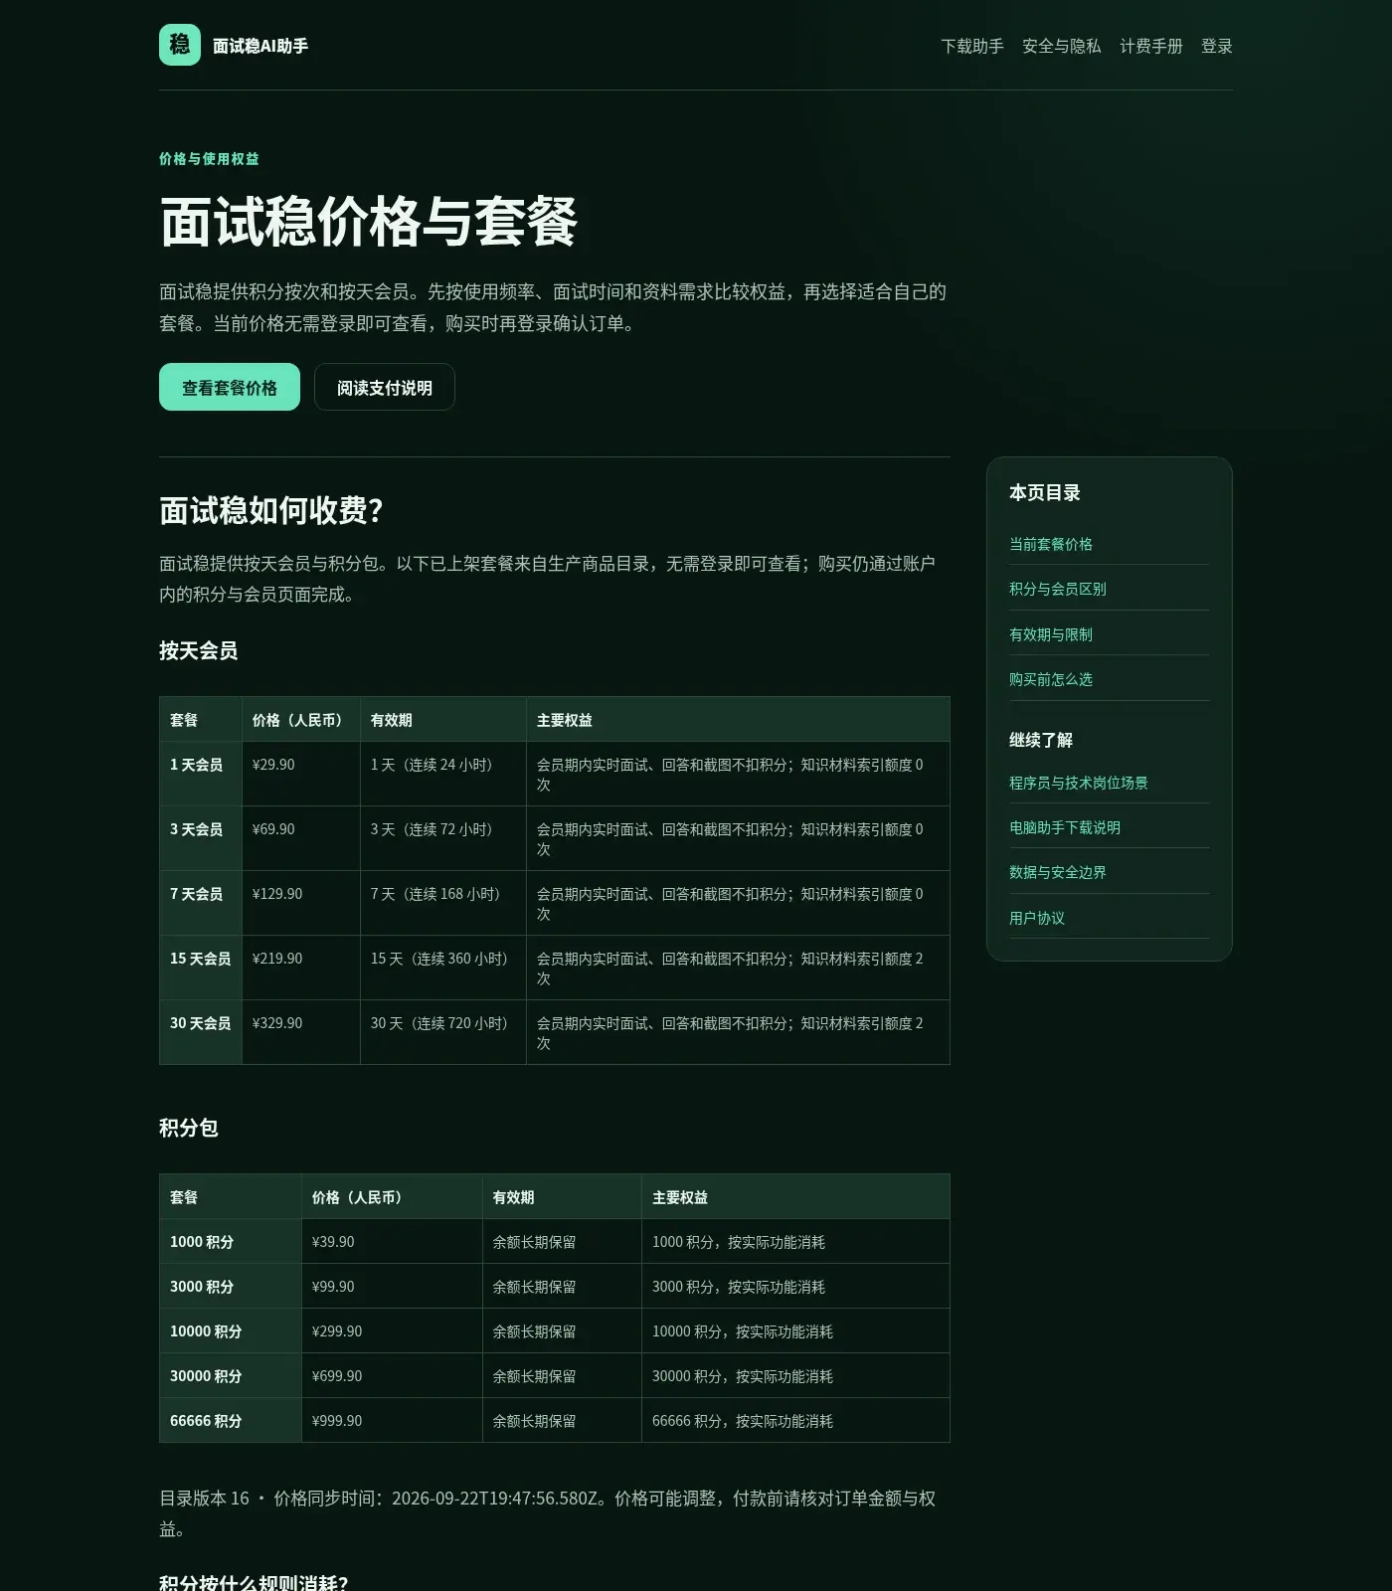
Task: Click the 用户协议 link
Action: 1037,918
